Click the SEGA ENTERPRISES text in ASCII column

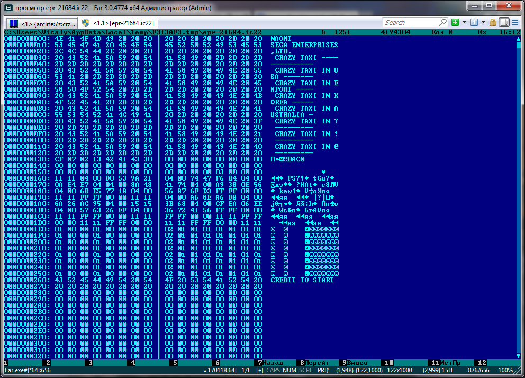pos(304,45)
